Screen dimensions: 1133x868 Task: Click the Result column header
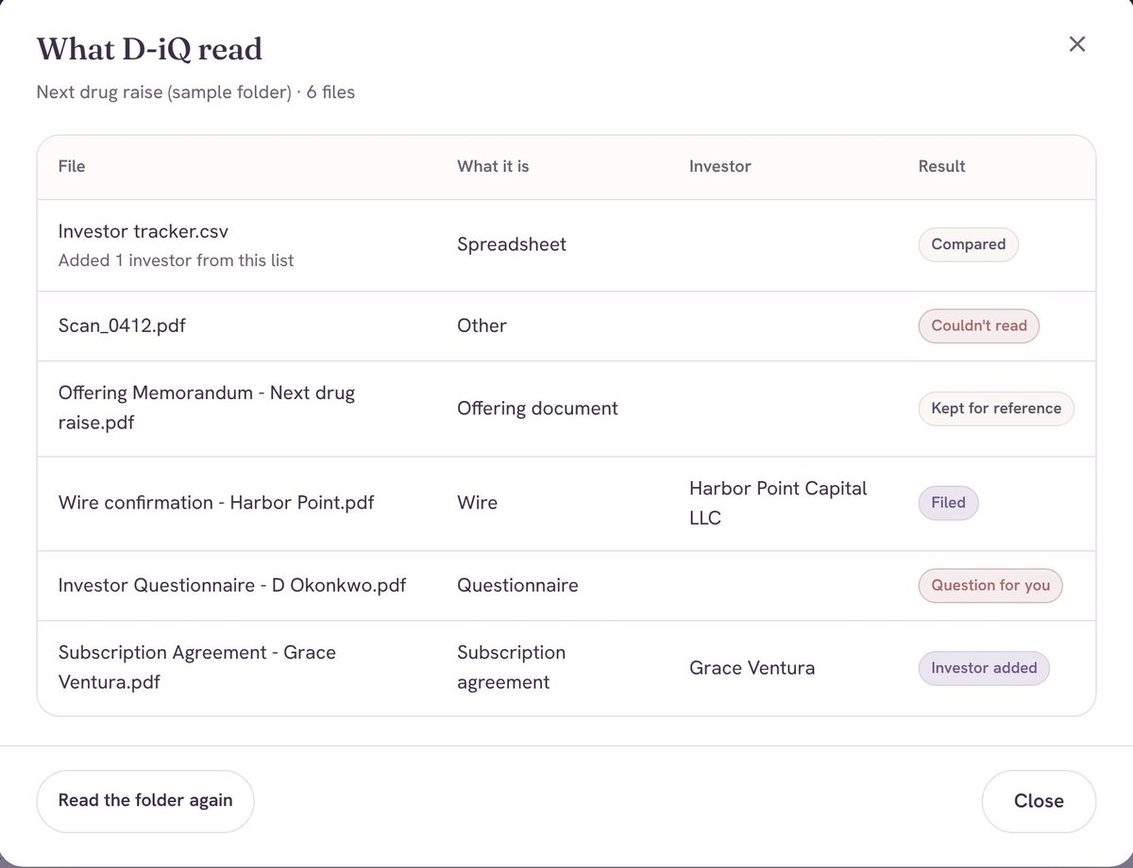pos(942,166)
